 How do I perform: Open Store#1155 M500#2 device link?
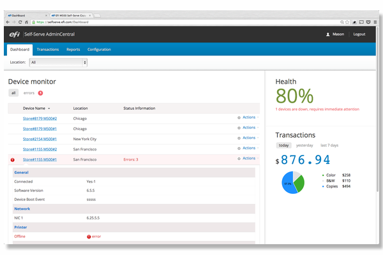[x=40, y=149]
